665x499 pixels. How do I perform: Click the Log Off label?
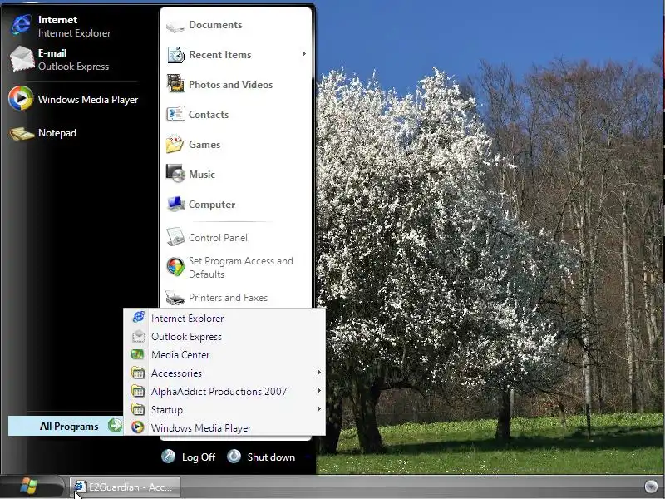tap(199, 457)
